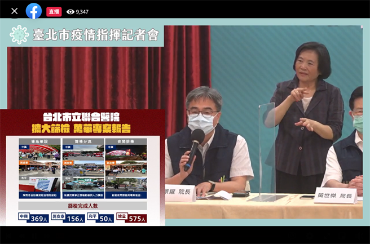The width and height of the screenshot is (370, 244).
Task: Click the 篩檢完成人數 bar
Action: [82, 206]
